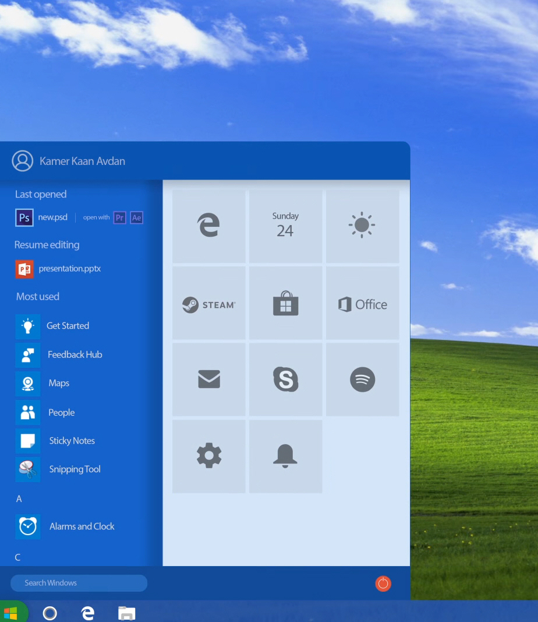
Task: Open the Office tile
Action: point(362,304)
